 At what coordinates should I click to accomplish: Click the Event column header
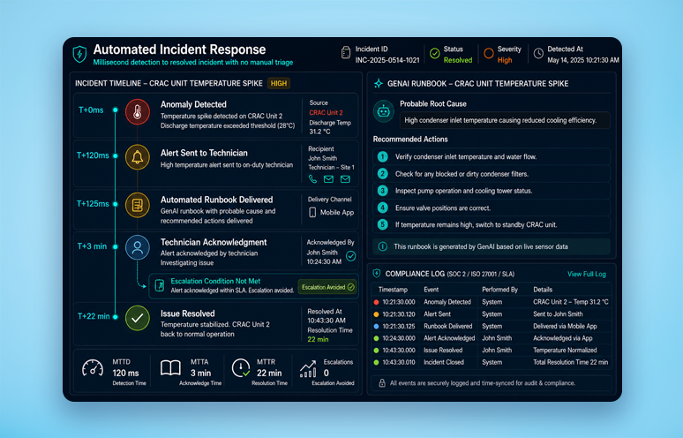[x=432, y=290]
